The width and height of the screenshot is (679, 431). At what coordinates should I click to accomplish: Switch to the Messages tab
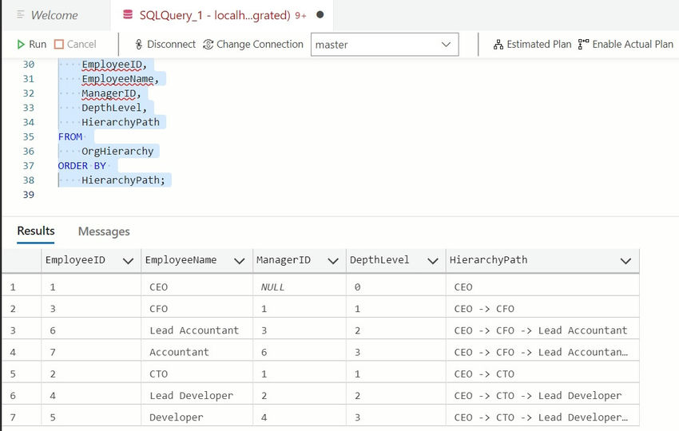(104, 231)
